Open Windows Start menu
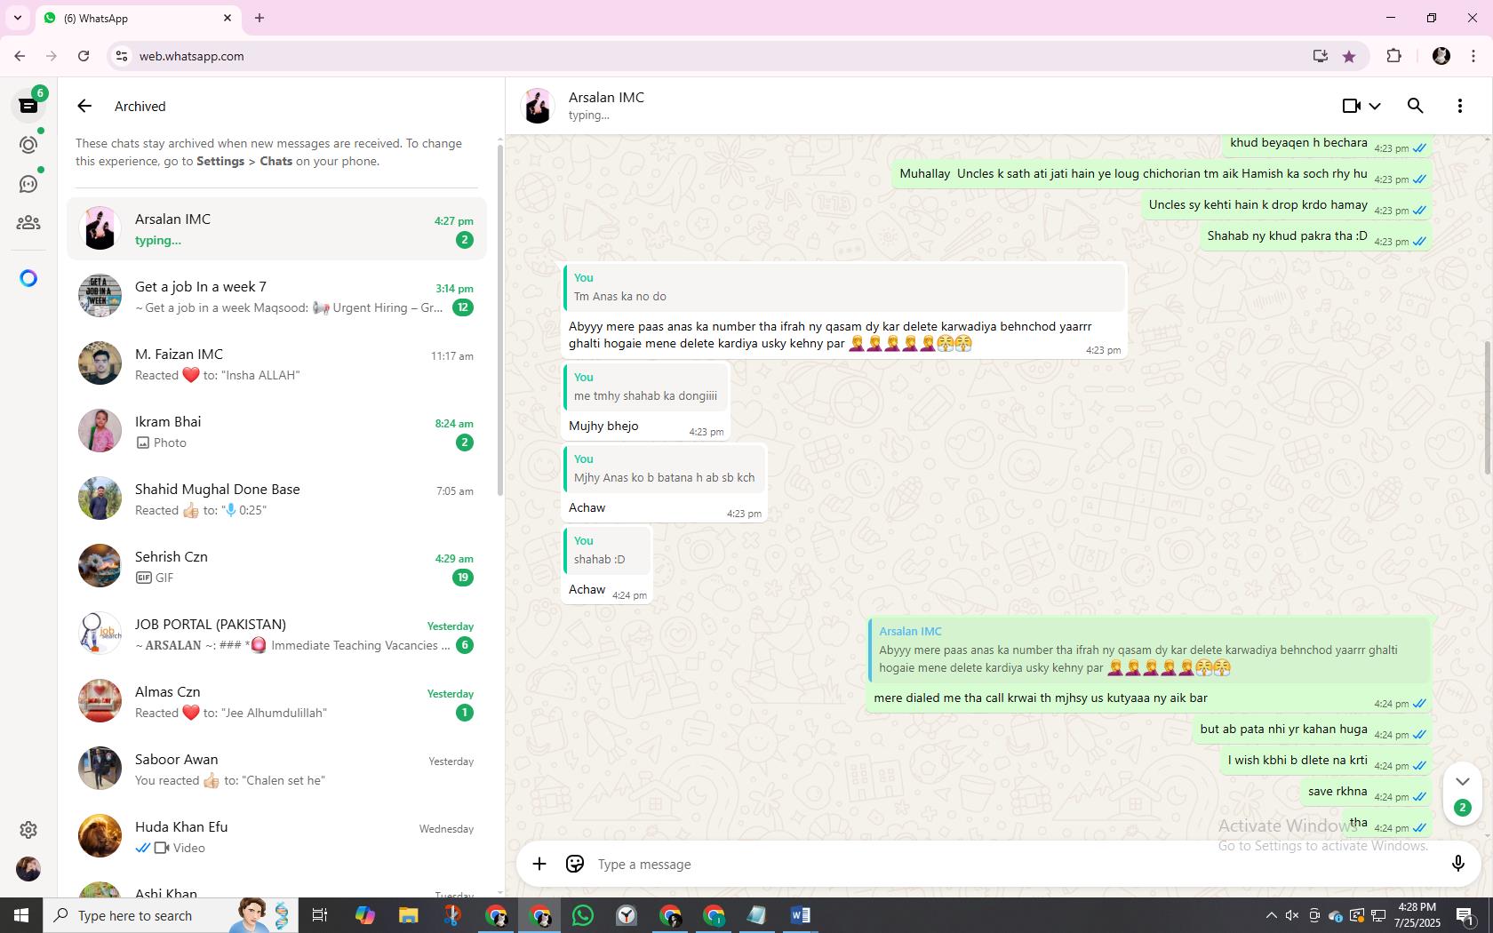Viewport: 1493px width, 933px height. [x=21, y=915]
